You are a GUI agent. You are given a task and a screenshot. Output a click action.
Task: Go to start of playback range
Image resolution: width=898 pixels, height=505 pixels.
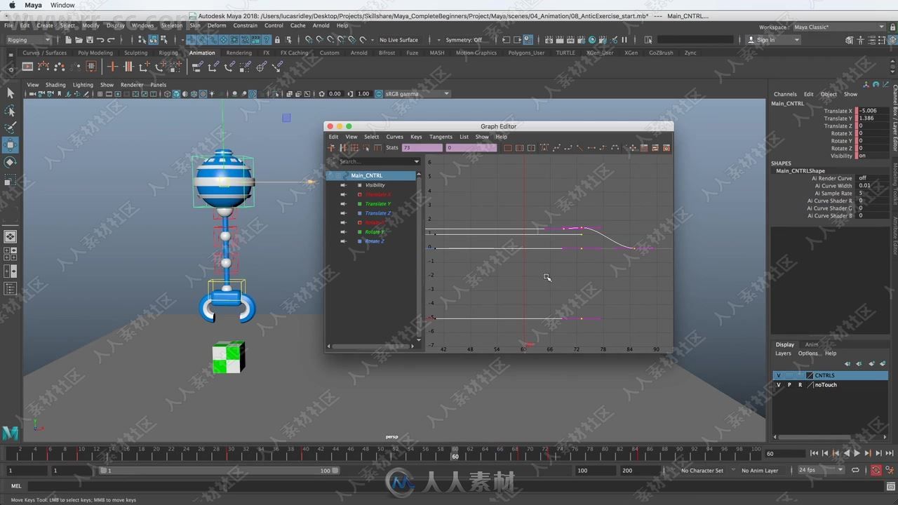[814, 454]
